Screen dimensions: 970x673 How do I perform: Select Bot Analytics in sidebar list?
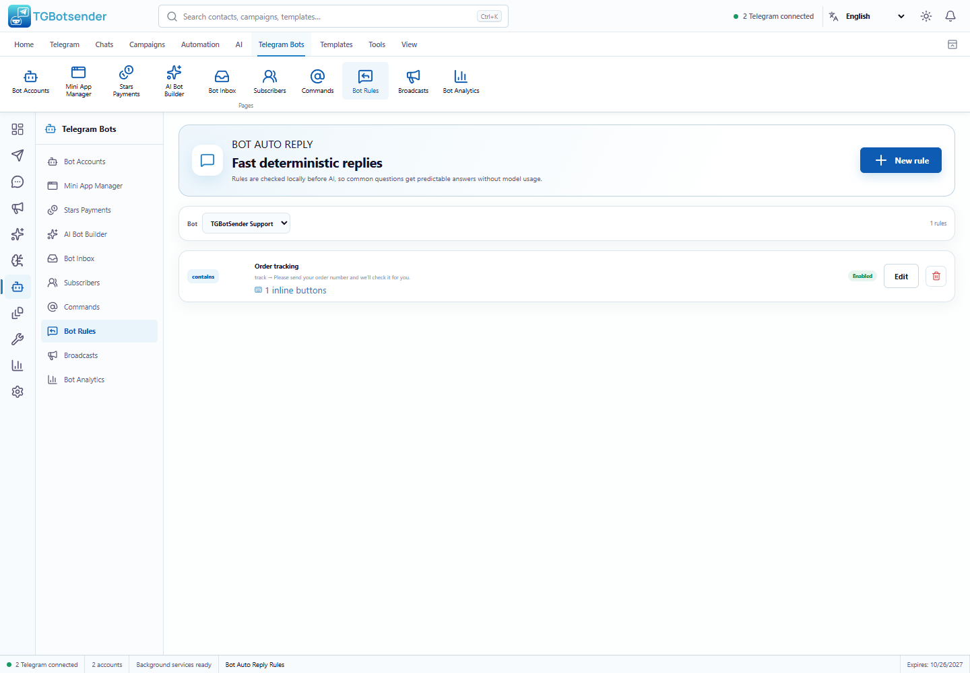(x=99, y=380)
